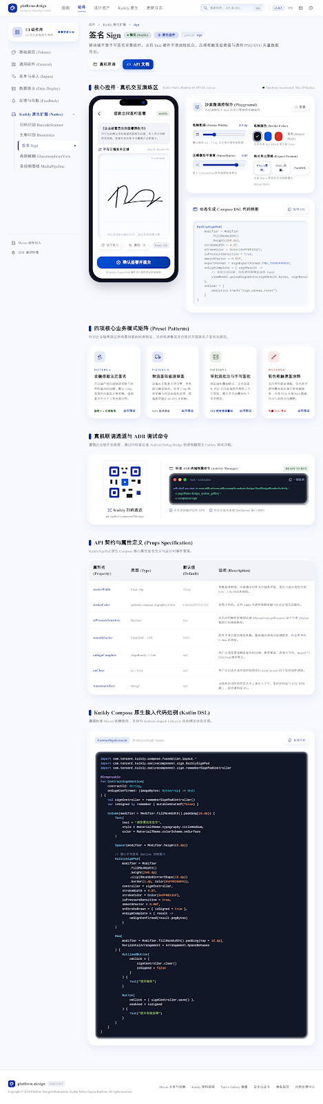This screenshot has width=323, height=1104.
Task: Click the Pattern C document icon
Action: pos(216,357)
